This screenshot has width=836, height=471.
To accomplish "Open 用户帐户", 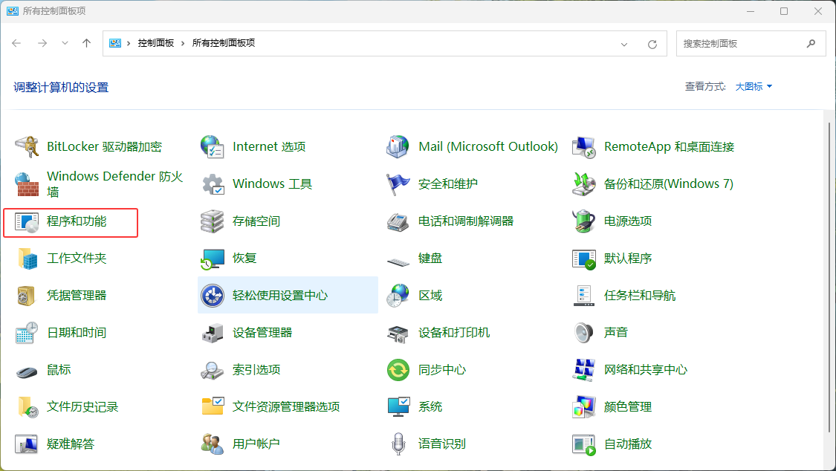I will (257, 444).
